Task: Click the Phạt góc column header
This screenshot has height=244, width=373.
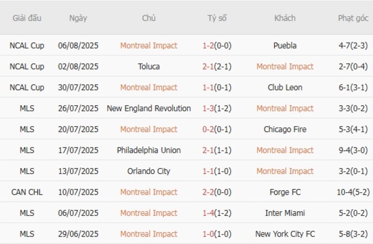Action: (x=353, y=18)
